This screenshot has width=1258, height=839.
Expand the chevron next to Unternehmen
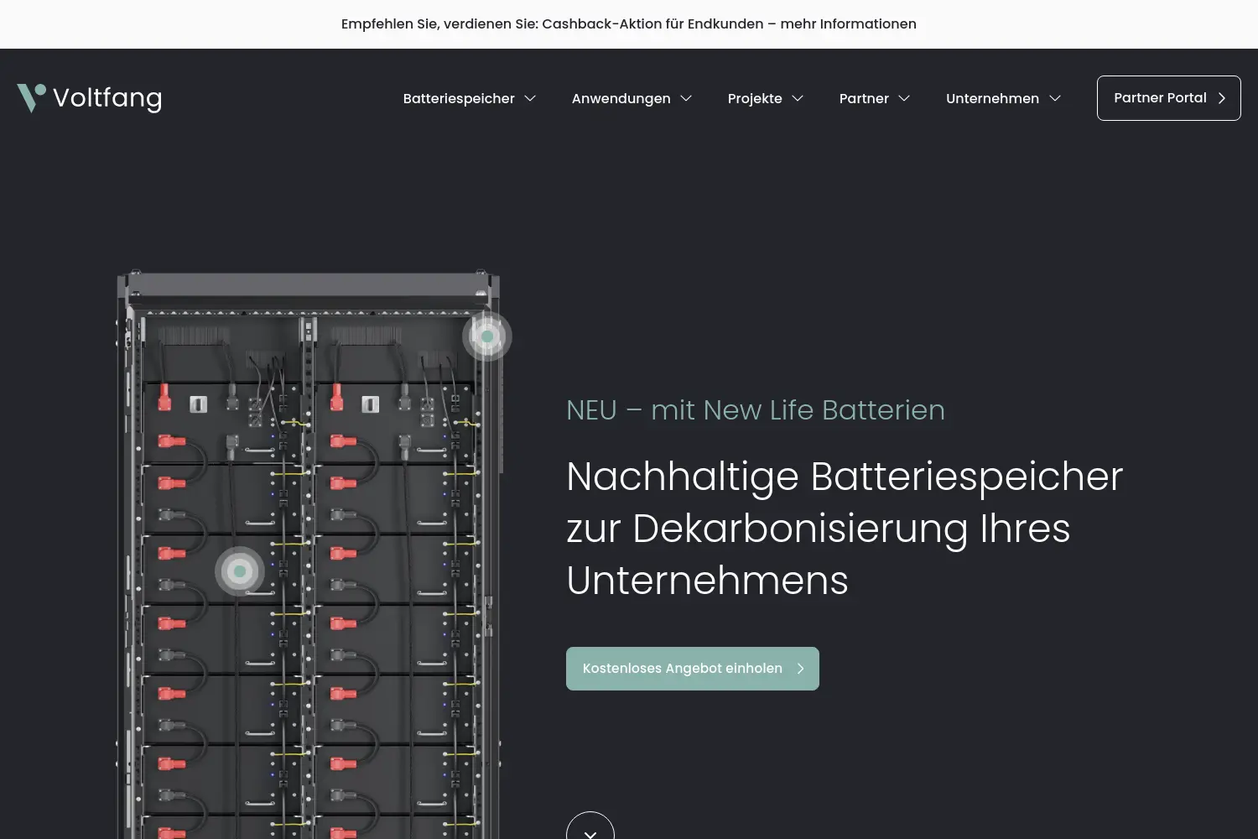pyautogui.click(x=1055, y=98)
